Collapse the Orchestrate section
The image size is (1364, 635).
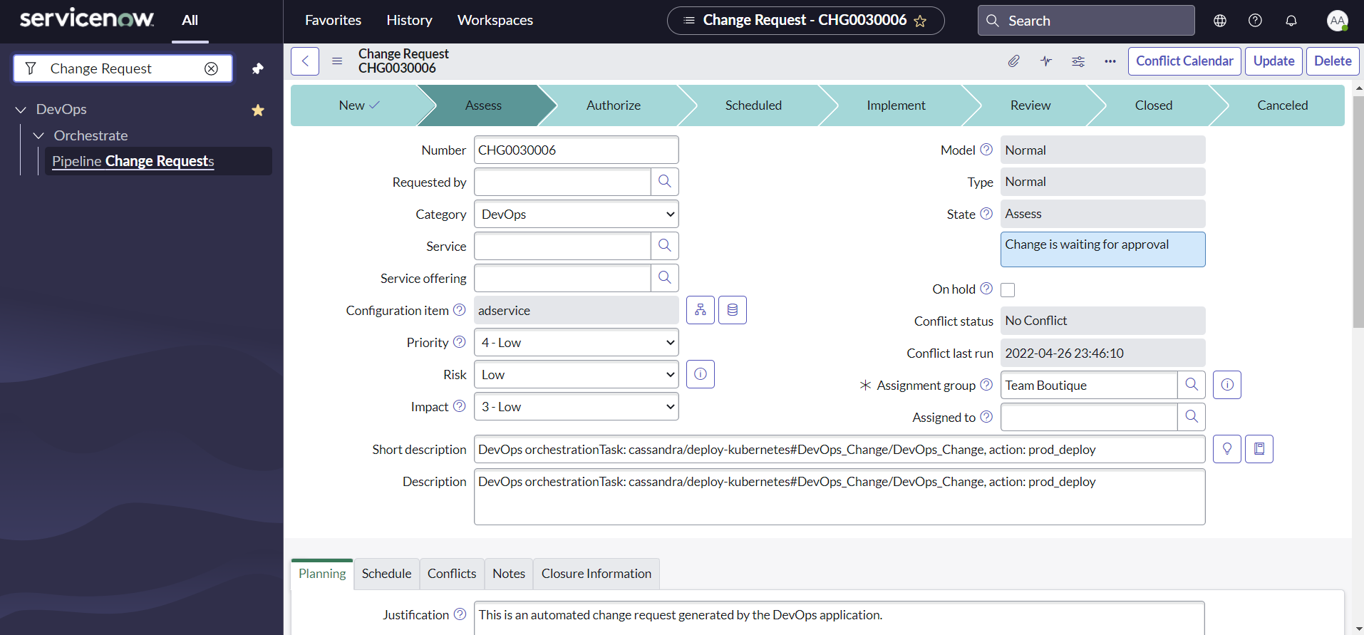[38, 135]
